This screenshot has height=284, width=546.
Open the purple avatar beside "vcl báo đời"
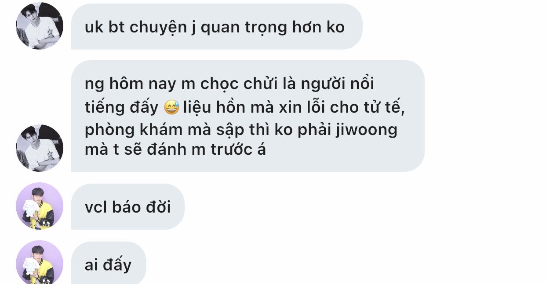coord(40,206)
